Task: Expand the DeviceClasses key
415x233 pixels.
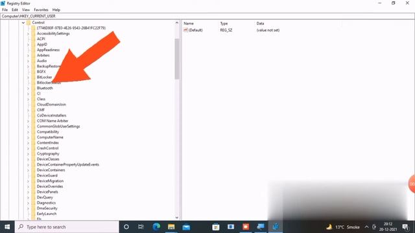Action: (29, 159)
